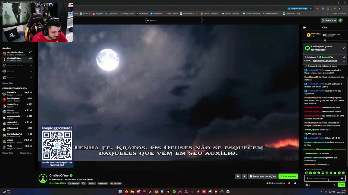348x195 pixels.
Task: Click in the Buscar search field
Action: click(174, 20)
